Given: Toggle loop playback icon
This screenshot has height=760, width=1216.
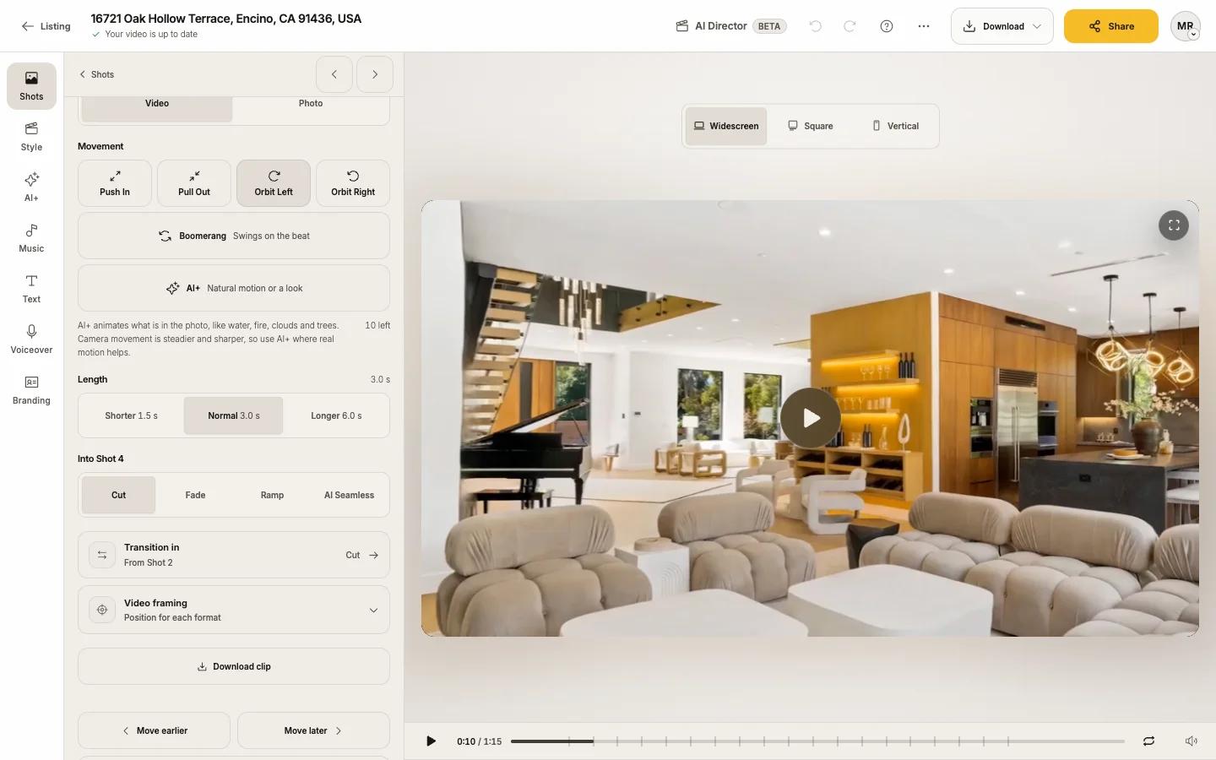Looking at the screenshot, I should tap(1148, 741).
